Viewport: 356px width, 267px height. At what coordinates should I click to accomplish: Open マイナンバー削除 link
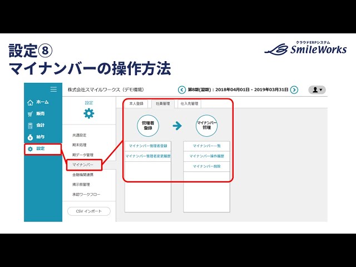coord(206,166)
